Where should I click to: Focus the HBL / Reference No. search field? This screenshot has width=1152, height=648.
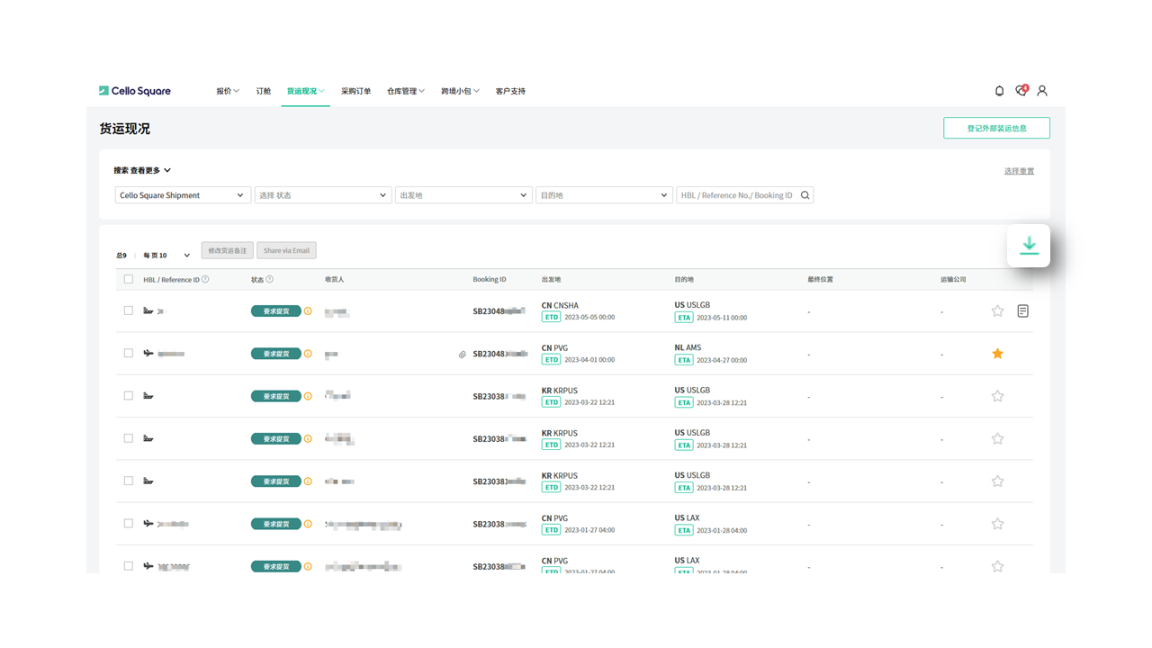(x=736, y=195)
